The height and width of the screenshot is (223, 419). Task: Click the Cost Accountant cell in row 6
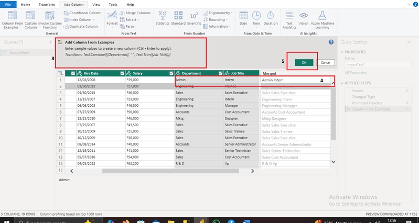pos(241,112)
